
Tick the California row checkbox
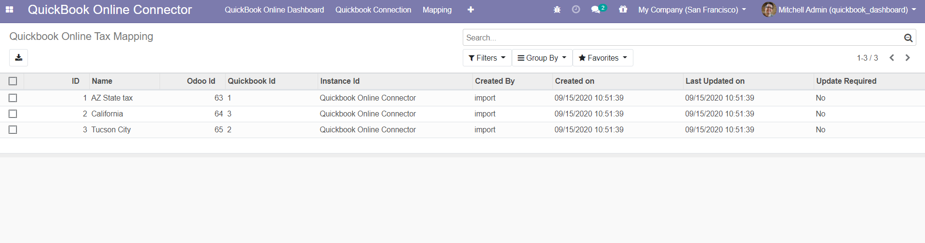(x=13, y=114)
